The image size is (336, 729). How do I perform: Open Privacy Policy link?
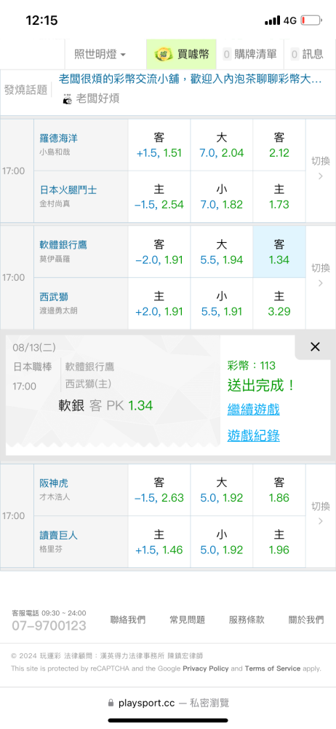click(206, 668)
